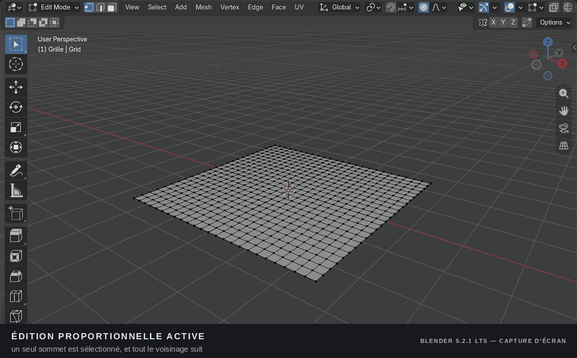
Task: Click the auto merge vertices icon
Action: tap(527, 23)
